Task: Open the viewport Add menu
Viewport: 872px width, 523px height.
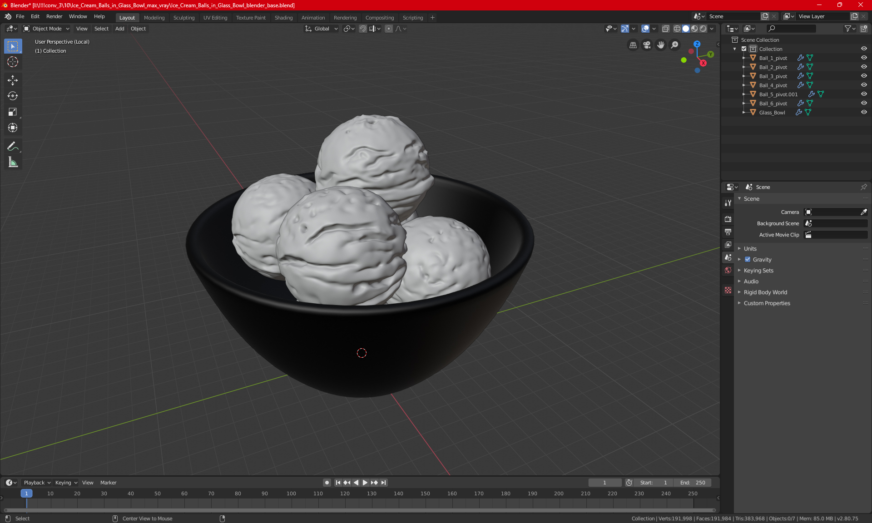Action: [x=119, y=29]
